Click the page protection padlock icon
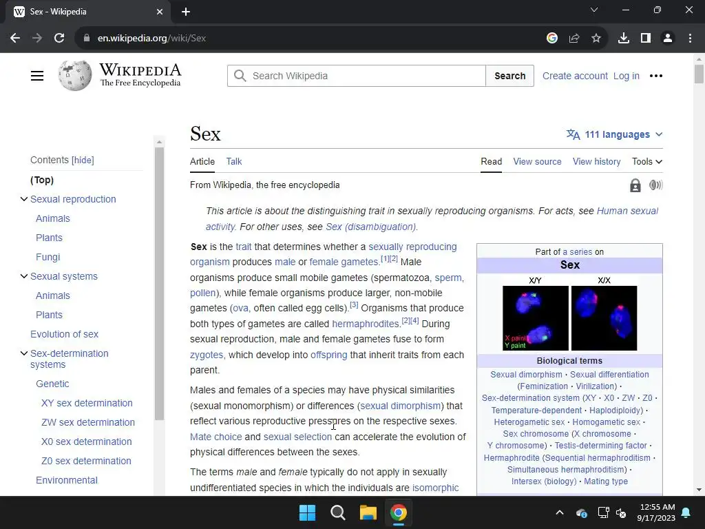Image resolution: width=705 pixels, height=529 pixels. point(635,185)
